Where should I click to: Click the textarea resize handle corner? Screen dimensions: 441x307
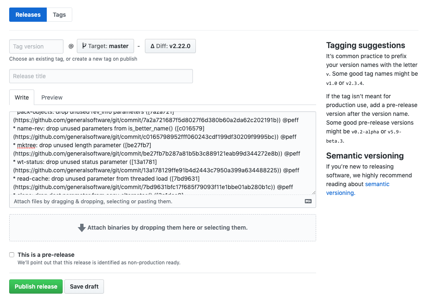314,192
